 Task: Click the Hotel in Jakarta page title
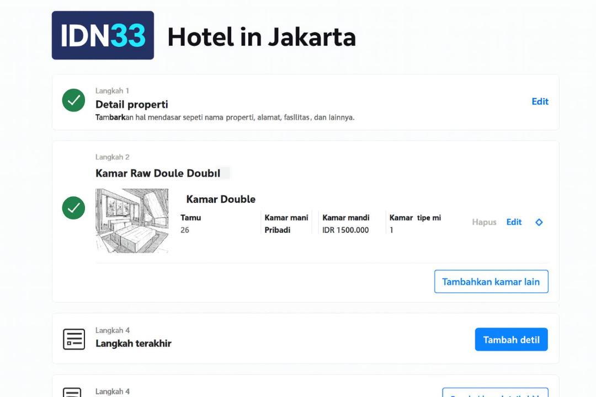(x=262, y=37)
